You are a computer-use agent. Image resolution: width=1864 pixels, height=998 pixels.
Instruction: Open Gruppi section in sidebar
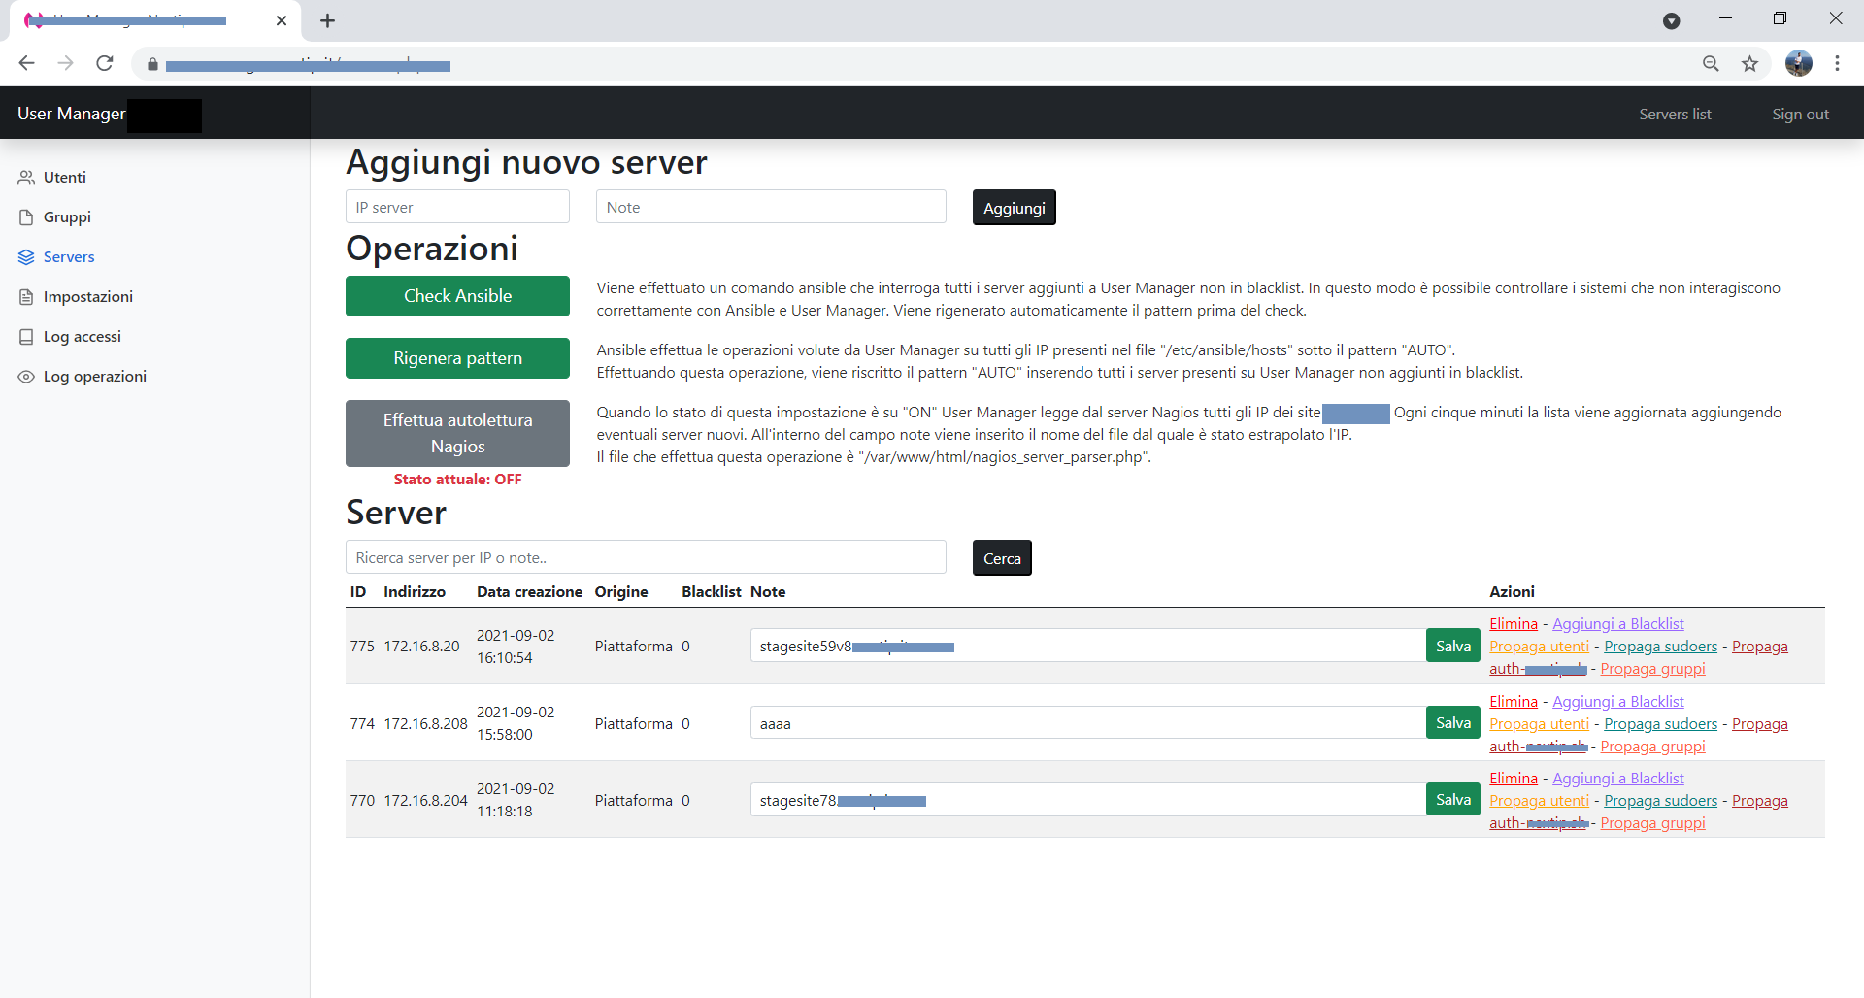pos(54,216)
